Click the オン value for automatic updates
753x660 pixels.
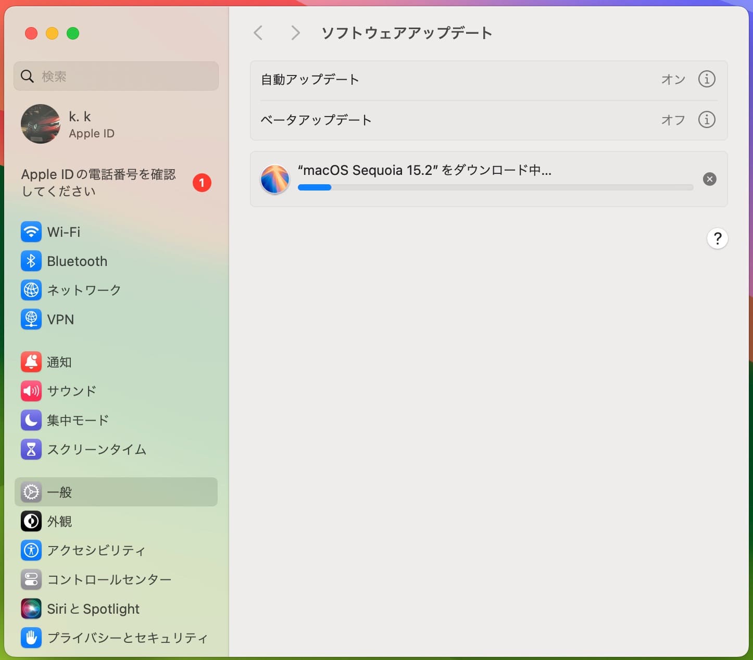[x=673, y=80]
